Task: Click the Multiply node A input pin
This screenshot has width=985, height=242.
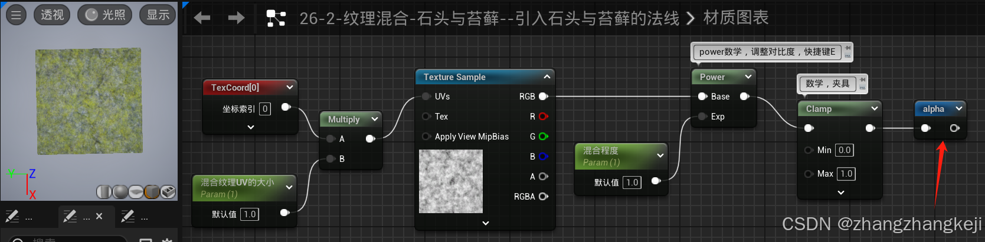Action: coord(331,139)
